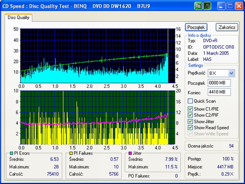This screenshot has width=245, height=184.
Task: Disable Show C2/PIF checkbox
Action: point(190,115)
